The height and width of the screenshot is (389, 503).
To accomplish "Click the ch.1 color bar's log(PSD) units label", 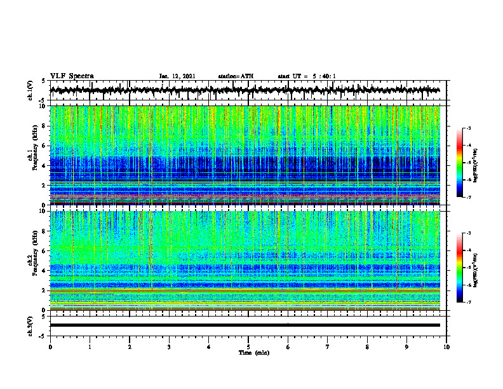I will click(476, 166).
